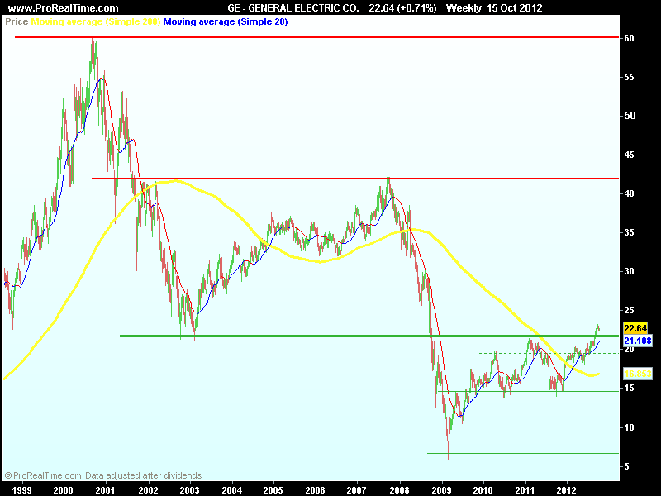661x496 pixels.
Task: Click the 40 price axis label
Action: pos(629,193)
